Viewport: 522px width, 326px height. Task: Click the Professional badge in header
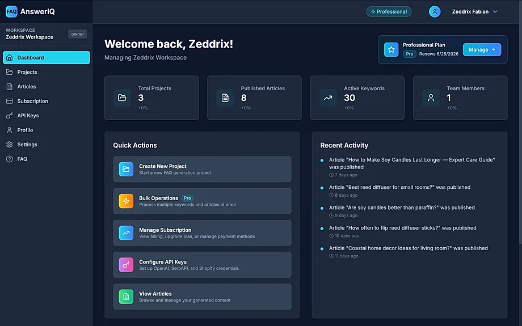pos(389,12)
